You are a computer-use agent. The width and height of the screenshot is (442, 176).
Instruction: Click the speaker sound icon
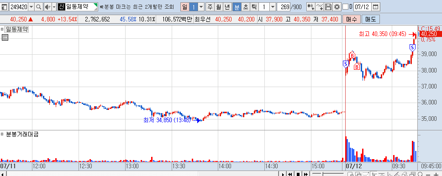coord(47,7)
